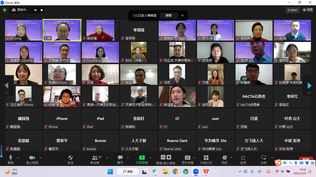Screen dimensions: 316x177
Task: Expand audio options arrow beside 静音
Action: 18,158
